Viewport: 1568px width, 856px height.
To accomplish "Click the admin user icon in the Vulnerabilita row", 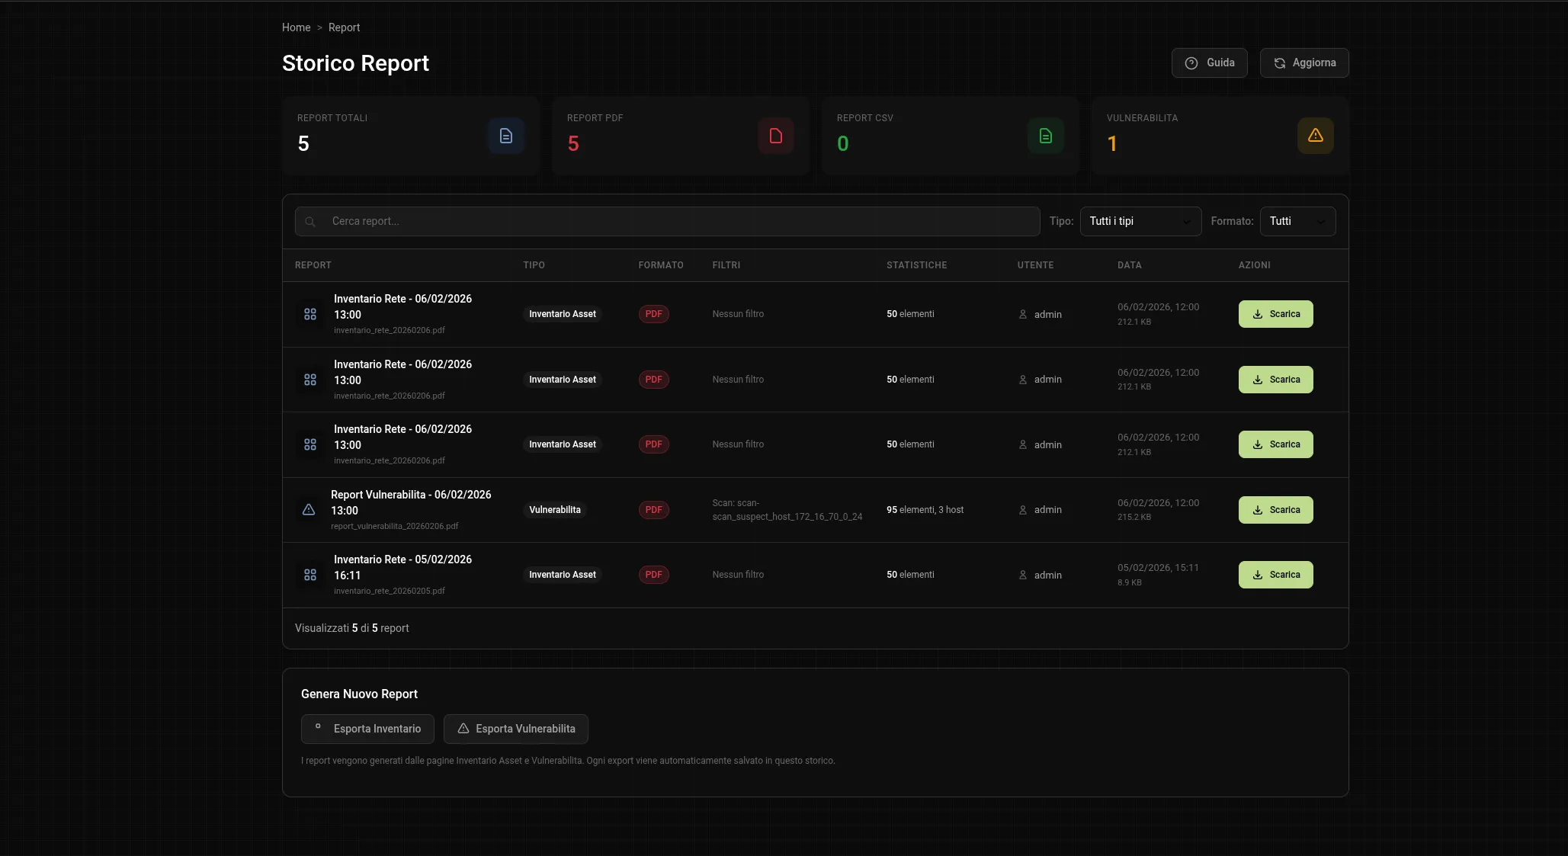I will tap(1023, 510).
